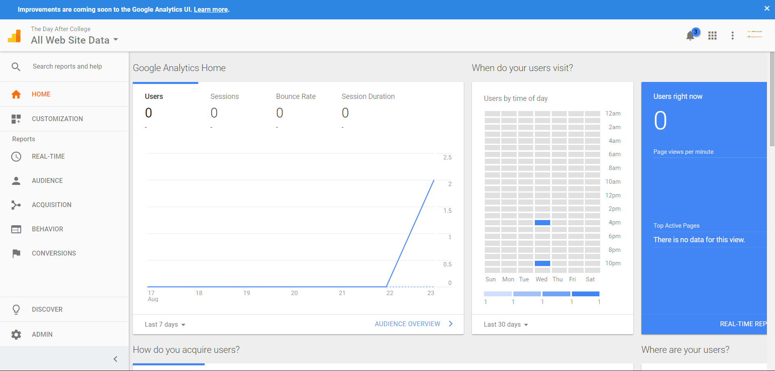Image resolution: width=775 pixels, height=371 pixels.
Task: Open Admin gear icon
Action: click(x=16, y=334)
